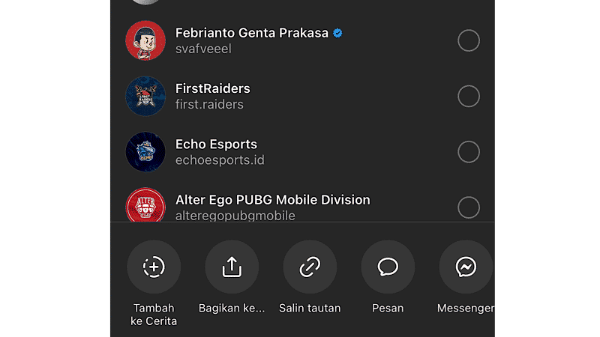Select the Febrianto Genta Prakasa radio circle
The height and width of the screenshot is (337, 600).
[468, 40]
